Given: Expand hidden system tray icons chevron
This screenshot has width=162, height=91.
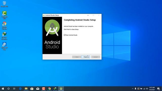Looking at the screenshot, I should click(133, 89).
